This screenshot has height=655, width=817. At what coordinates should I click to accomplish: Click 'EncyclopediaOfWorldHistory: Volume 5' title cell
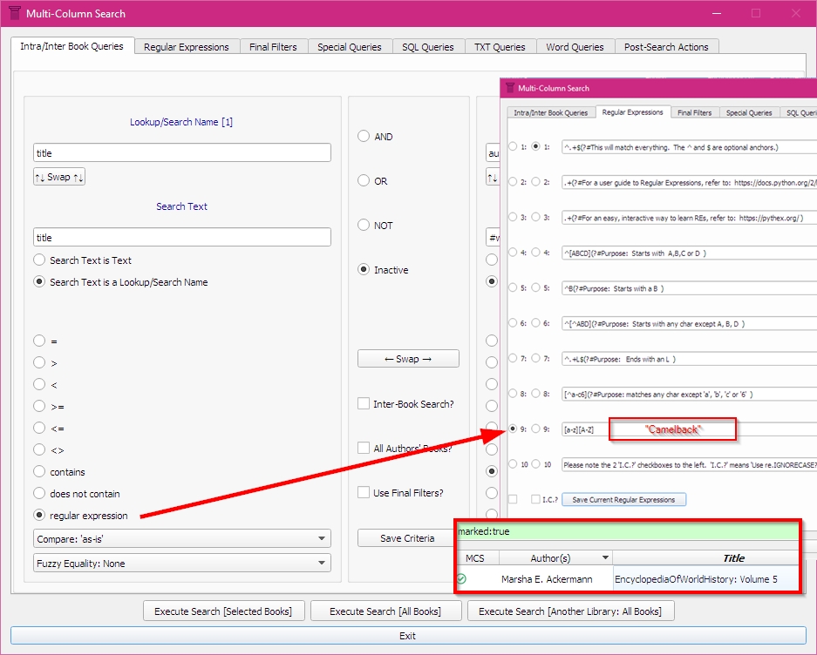point(705,579)
